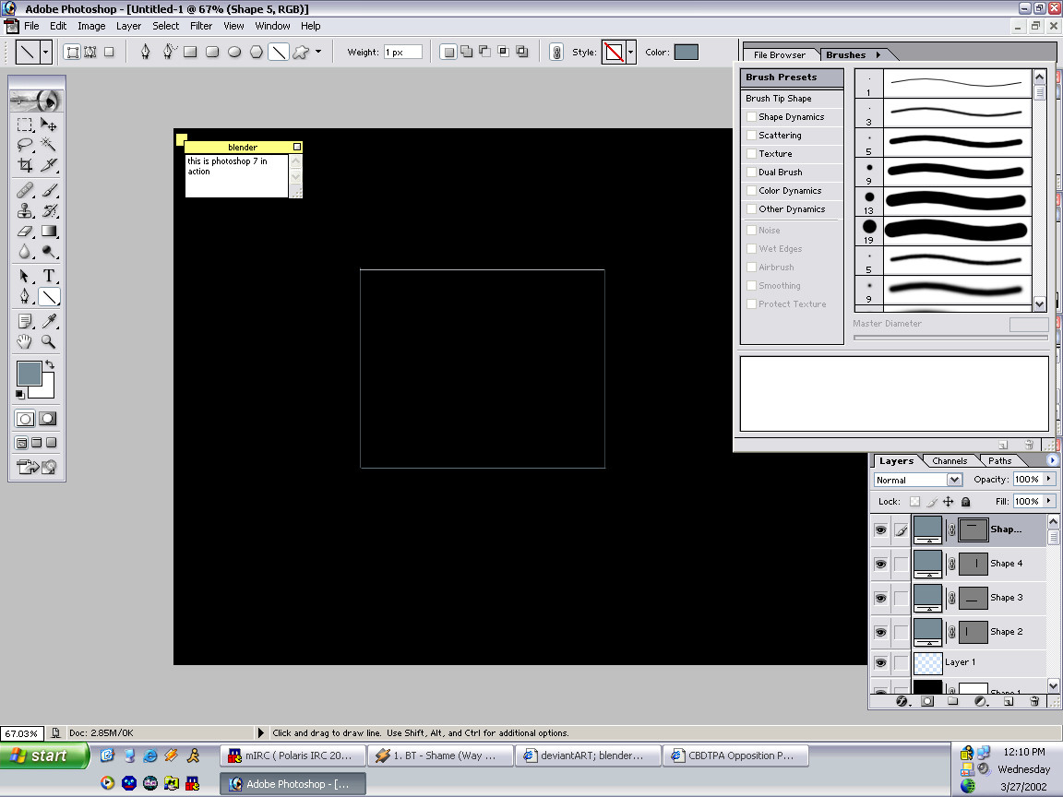1063x797 pixels.
Task: Open the Image menu
Action: (91, 26)
